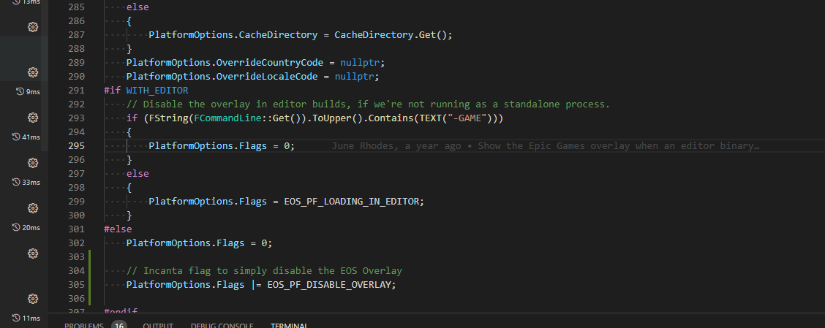Click the June Rhodes git blame annotation
825x328 pixels.
[546, 146]
